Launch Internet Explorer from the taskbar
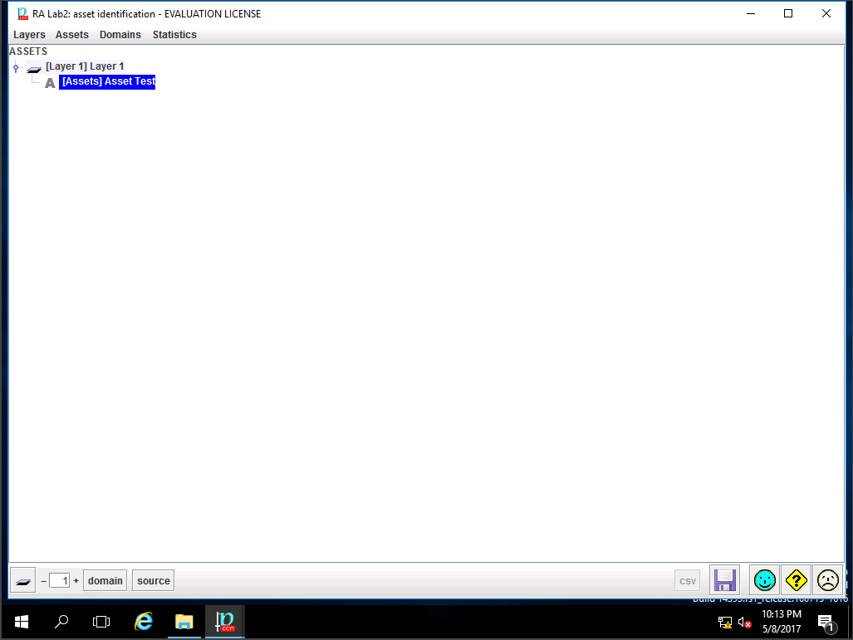This screenshot has width=853, height=640. [144, 622]
